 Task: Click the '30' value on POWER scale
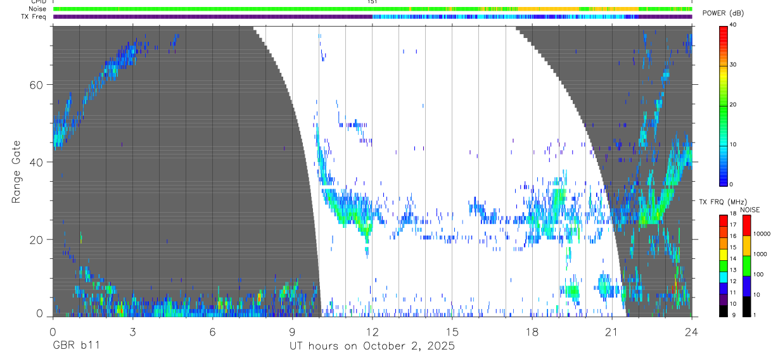click(x=734, y=65)
